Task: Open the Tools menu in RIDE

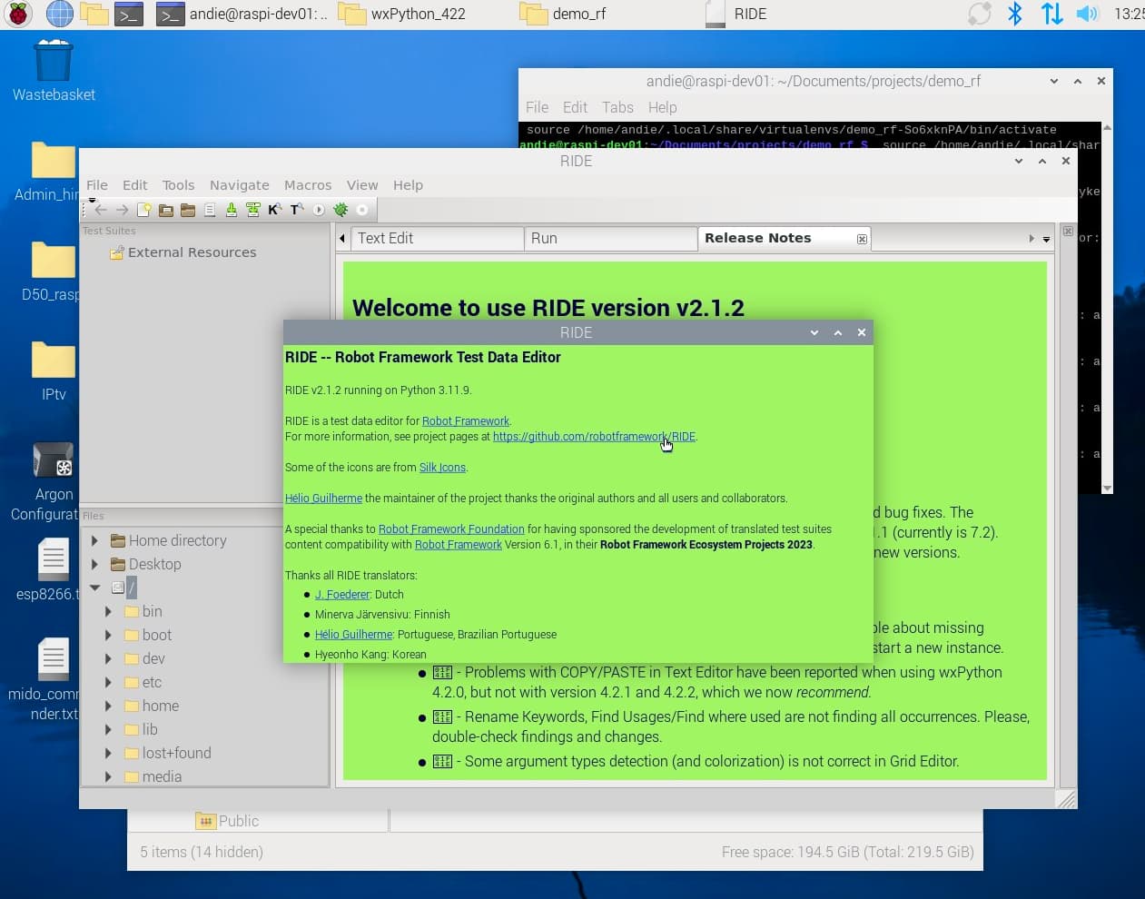Action: pyautogui.click(x=178, y=184)
